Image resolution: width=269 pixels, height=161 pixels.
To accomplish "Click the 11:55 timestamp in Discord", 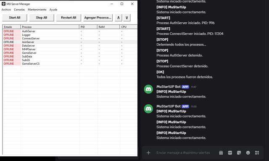I will [193, 107].
